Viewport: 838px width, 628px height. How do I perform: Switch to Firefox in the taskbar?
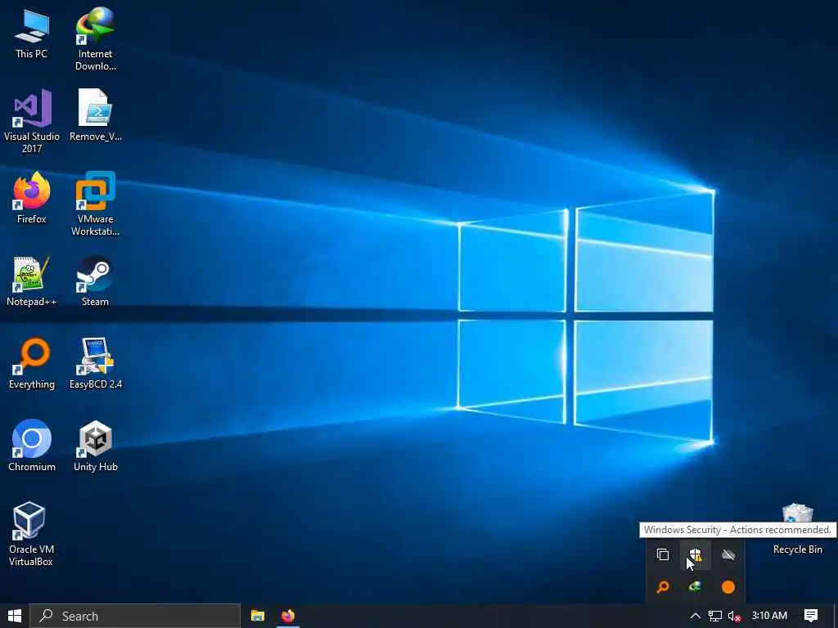click(x=288, y=616)
